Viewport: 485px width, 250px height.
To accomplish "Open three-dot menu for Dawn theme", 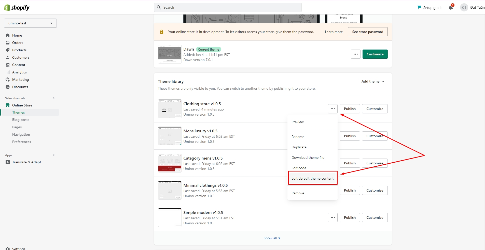I will [x=355, y=54].
